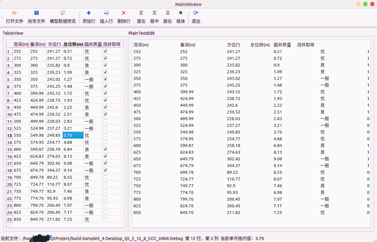The width and height of the screenshot is (377, 242).
Task: Check the 测井取样 checkbox in row 13
Action: click(x=105, y=135)
